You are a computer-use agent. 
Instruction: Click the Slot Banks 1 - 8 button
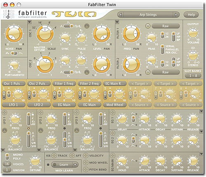pos(193,76)
